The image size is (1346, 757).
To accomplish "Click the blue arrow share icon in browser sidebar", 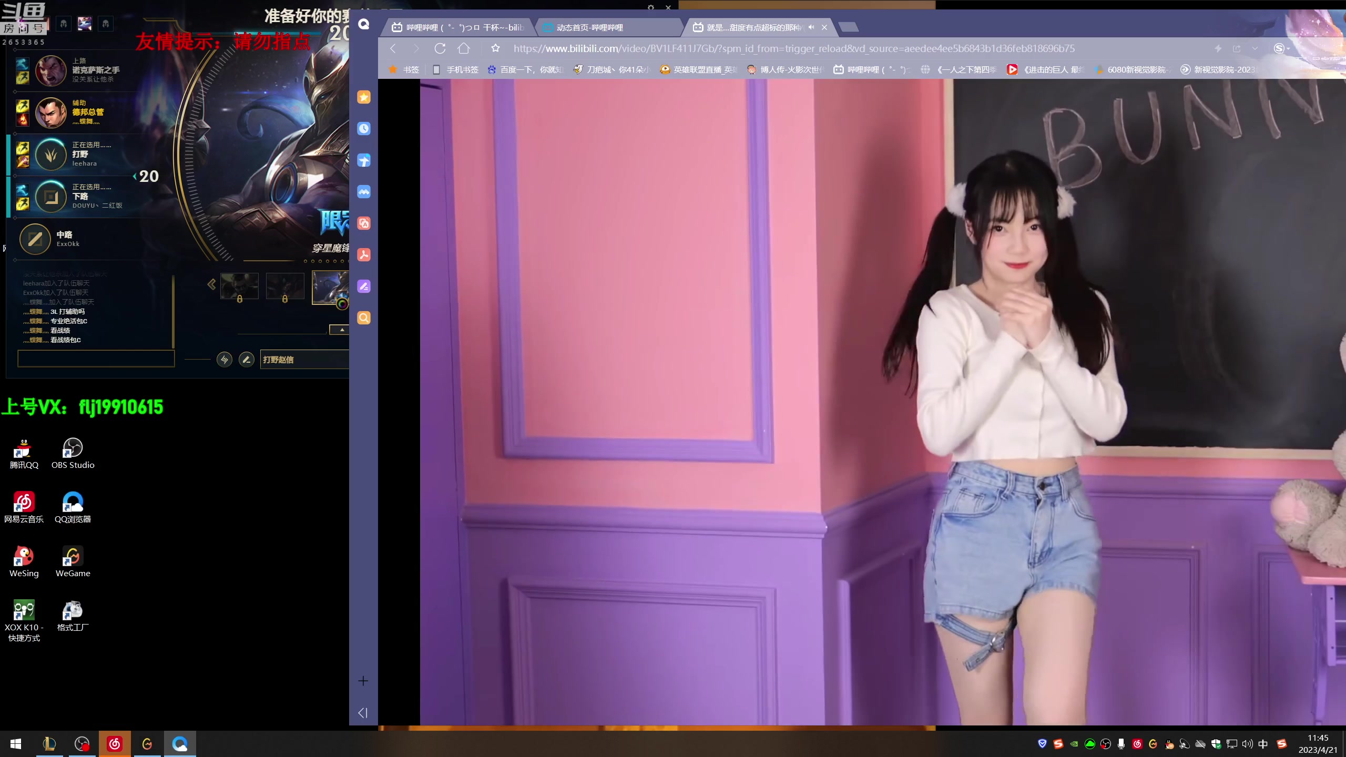I will coord(363,160).
